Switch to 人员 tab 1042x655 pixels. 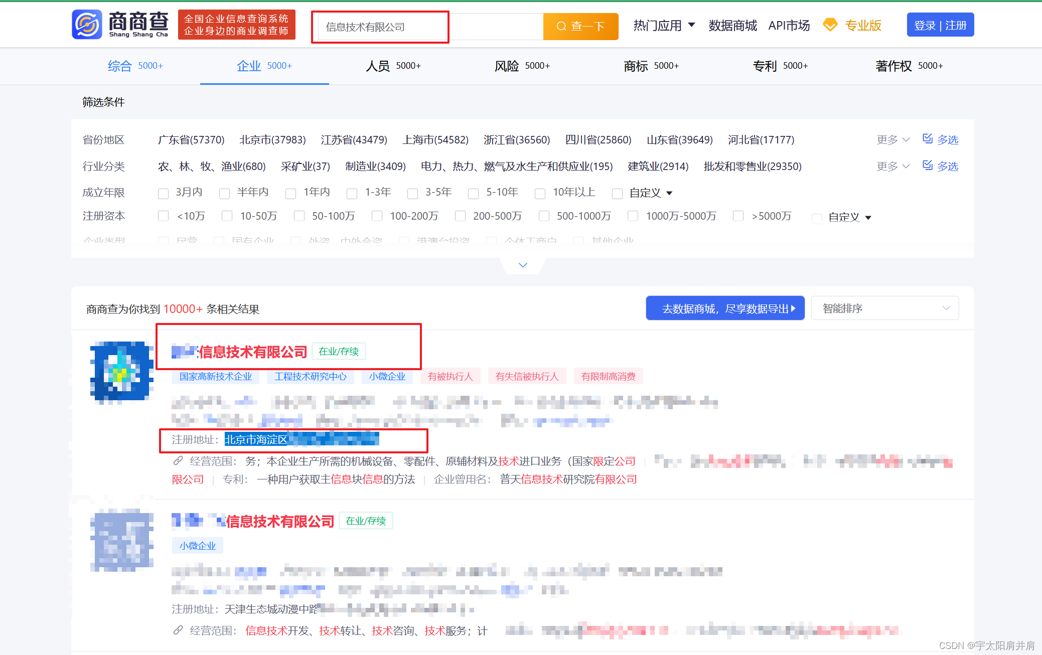(x=393, y=66)
